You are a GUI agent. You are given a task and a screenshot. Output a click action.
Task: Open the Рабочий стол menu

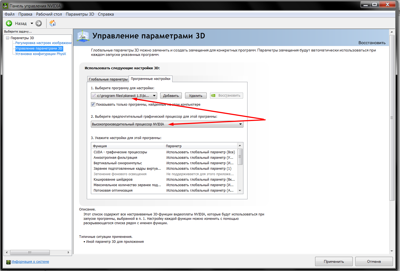tap(49, 14)
